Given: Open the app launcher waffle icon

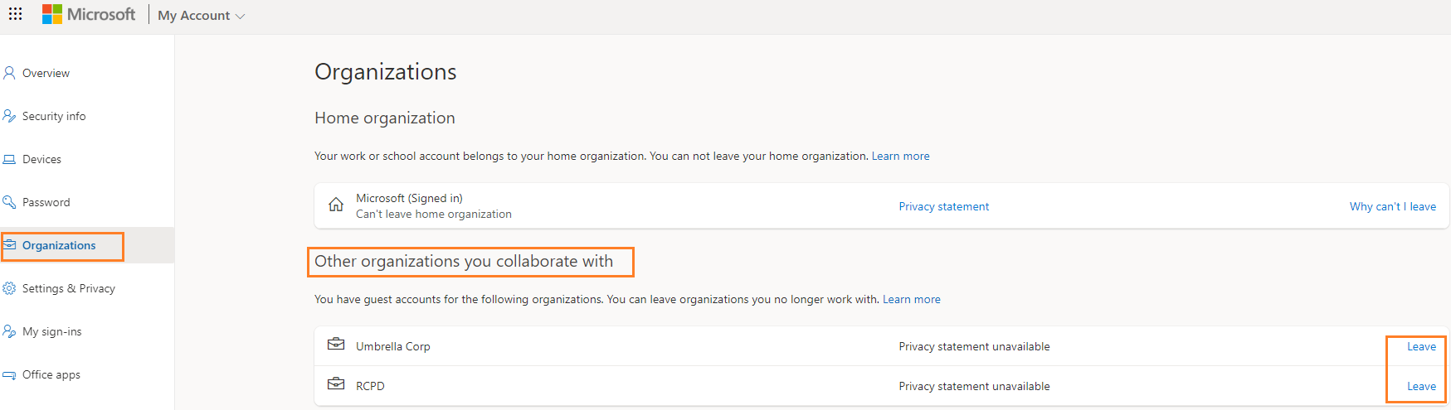Looking at the screenshot, I should pos(15,14).
